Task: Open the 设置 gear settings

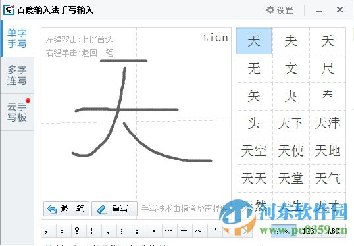Action: [280, 10]
